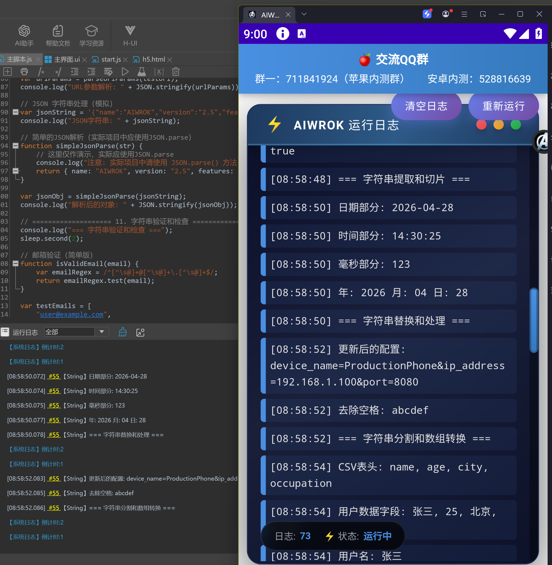Close the AIW... emulator tab
This screenshot has width=552, height=565.
click(288, 15)
